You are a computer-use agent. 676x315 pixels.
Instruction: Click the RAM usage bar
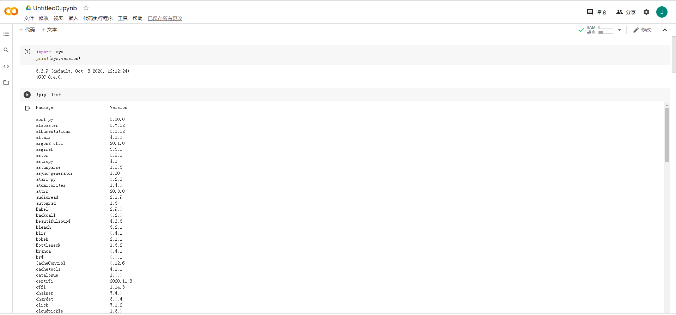click(606, 27)
